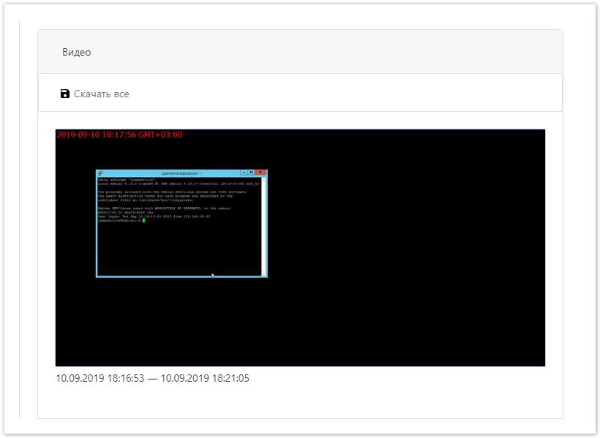Screen dimensions: 600x438
Task: Click the terminal scrollbar down arrow
Action: 264,273
